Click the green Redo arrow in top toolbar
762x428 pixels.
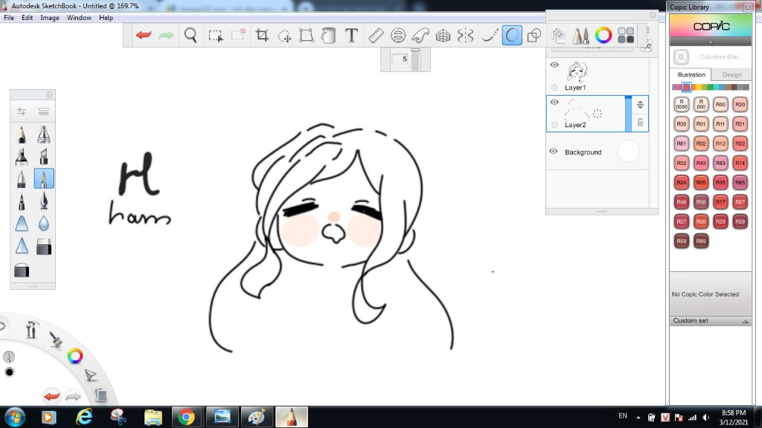[x=166, y=35]
